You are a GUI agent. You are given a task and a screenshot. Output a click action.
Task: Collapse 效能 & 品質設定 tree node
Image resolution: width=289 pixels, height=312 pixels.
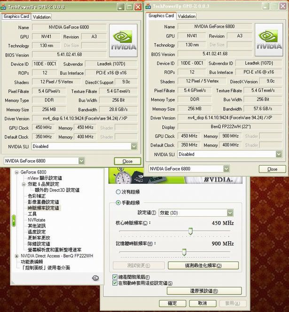(x=24, y=184)
